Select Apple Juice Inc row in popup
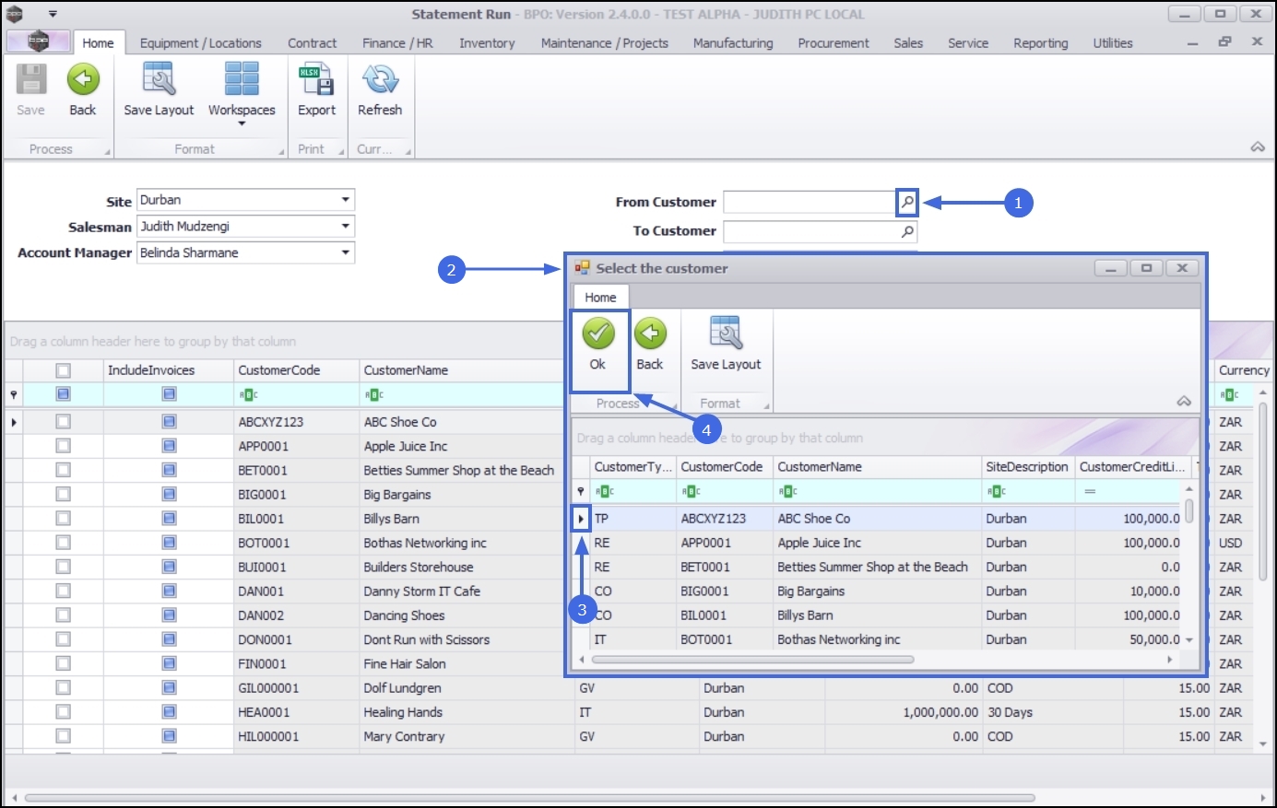Viewport: 1277px width, 808px height. 819,544
